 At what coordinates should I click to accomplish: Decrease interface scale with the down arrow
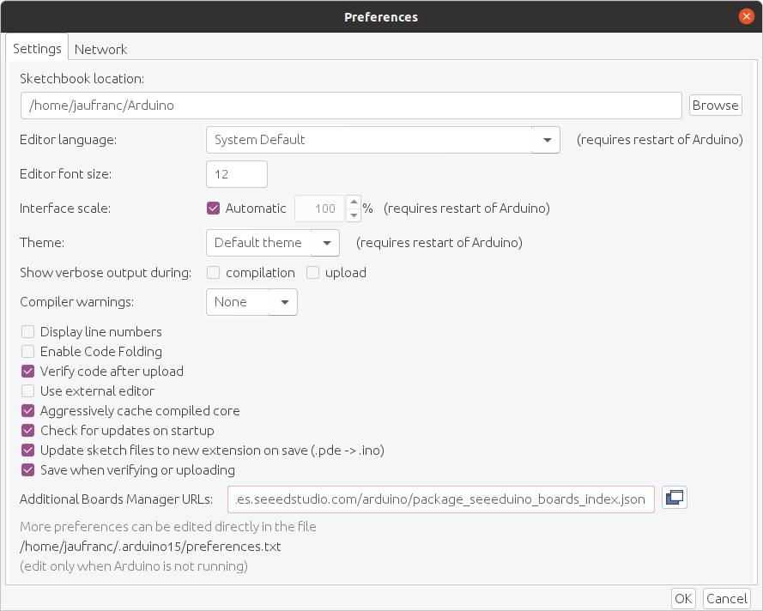[x=354, y=215]
